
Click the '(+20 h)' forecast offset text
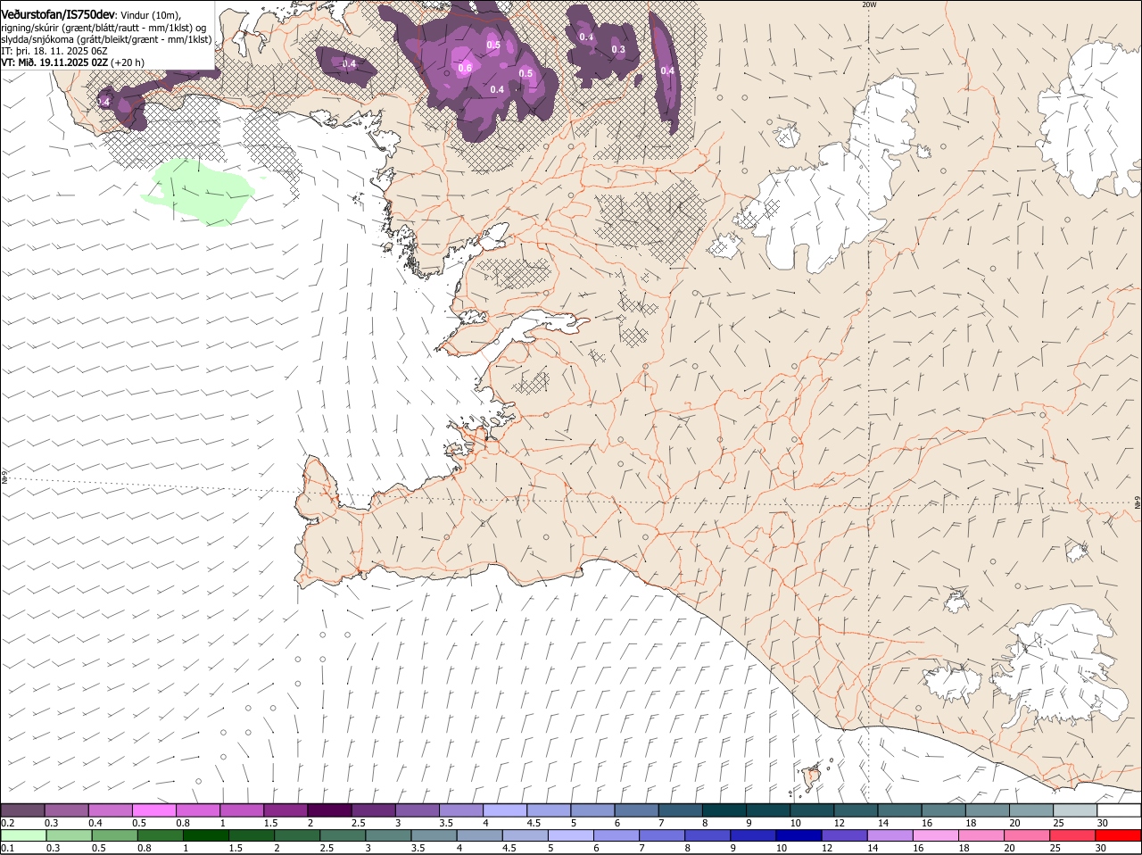click(128, 62)
